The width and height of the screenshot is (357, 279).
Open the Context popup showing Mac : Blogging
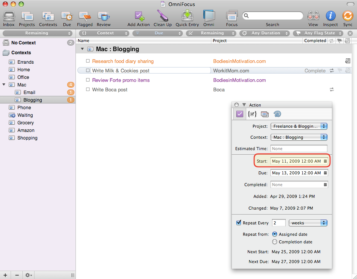tap(299, 137)
